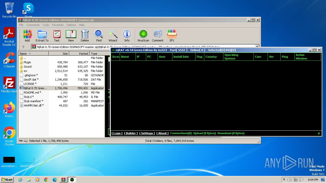The width and height of the screenshot is (326, 183).
Task: Click Extract To toolbar icon
Action: pos(42,36)
